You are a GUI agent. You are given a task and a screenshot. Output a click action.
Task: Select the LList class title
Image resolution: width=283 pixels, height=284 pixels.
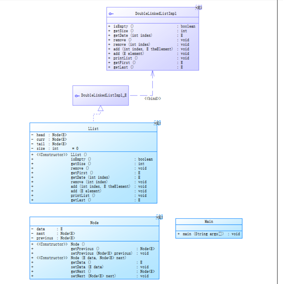(93, 128)
